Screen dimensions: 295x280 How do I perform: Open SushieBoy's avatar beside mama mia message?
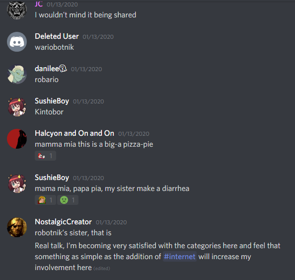[17, 183]
